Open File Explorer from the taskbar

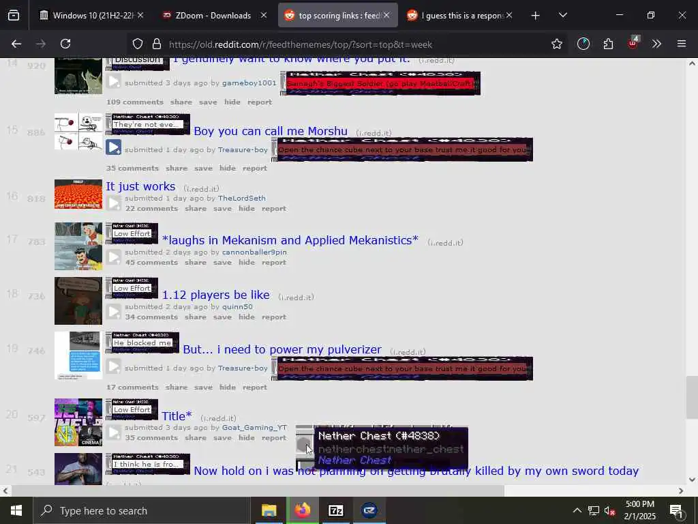(x=269, y=510)
